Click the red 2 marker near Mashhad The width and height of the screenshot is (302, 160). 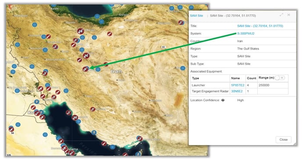pos(180,22)
